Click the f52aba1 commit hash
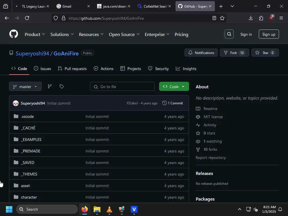The width and height of the screenshot is (288, 216). click(x=132, y=103)
